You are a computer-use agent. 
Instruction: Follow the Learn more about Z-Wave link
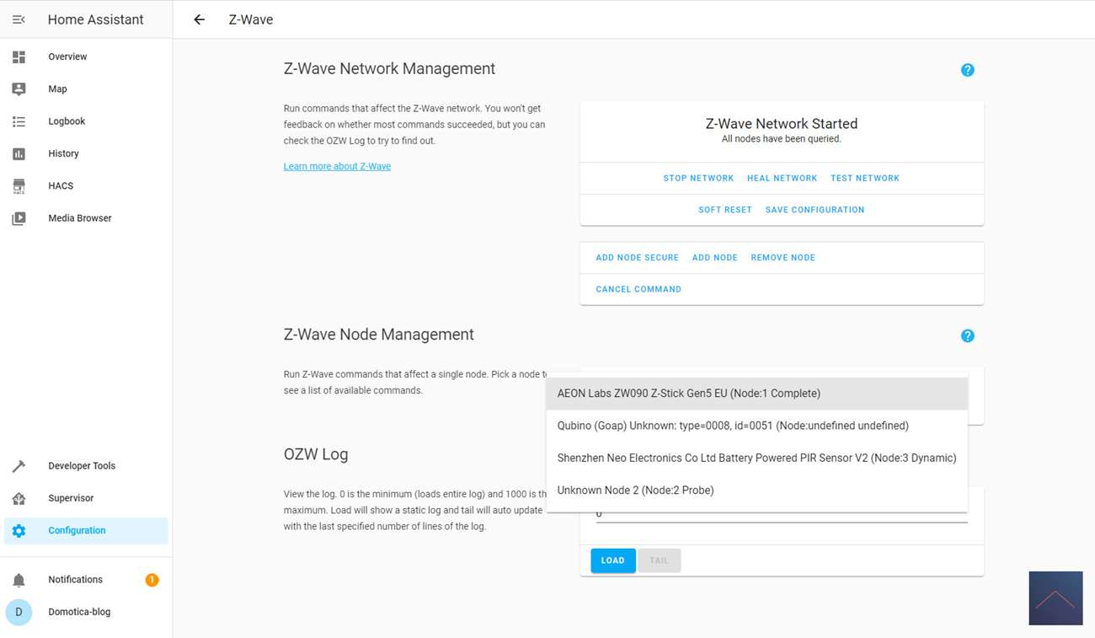click(x=337, y=166)
